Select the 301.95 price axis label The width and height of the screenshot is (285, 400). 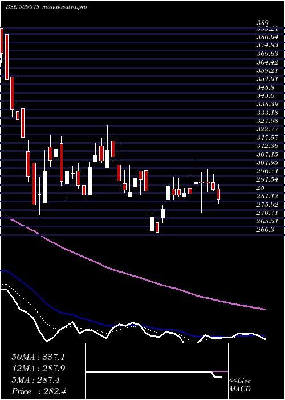pos(267,162)
